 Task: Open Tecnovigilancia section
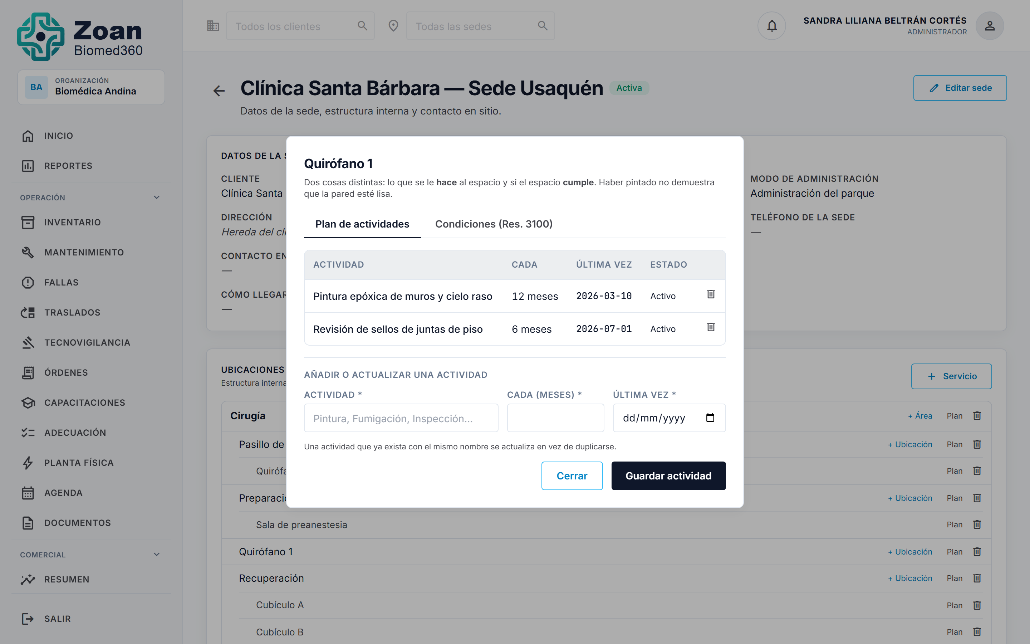pos(92,342)
